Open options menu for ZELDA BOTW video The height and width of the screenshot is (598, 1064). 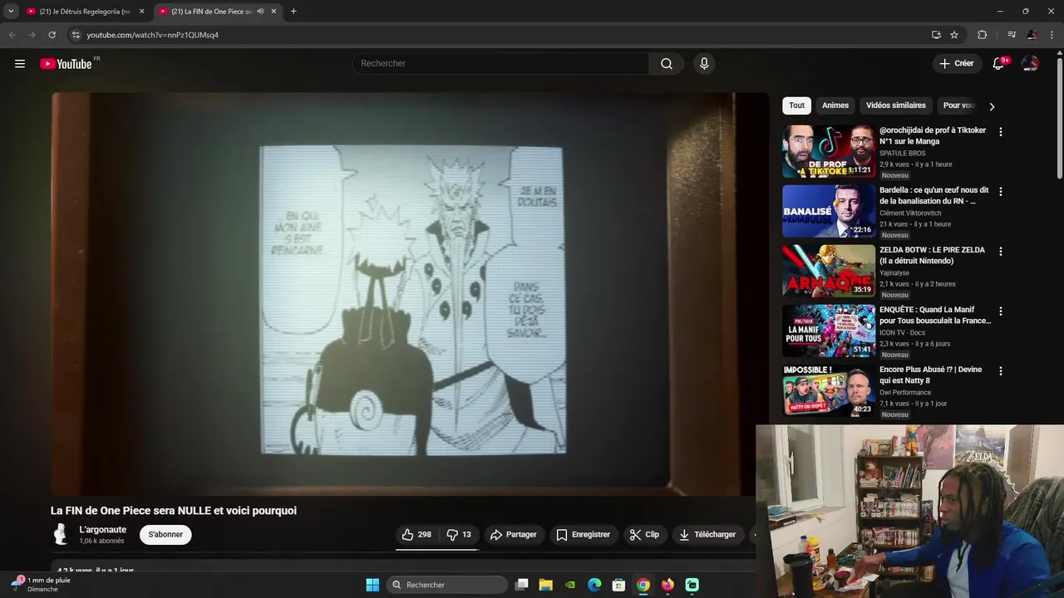tap(1001, 252)
